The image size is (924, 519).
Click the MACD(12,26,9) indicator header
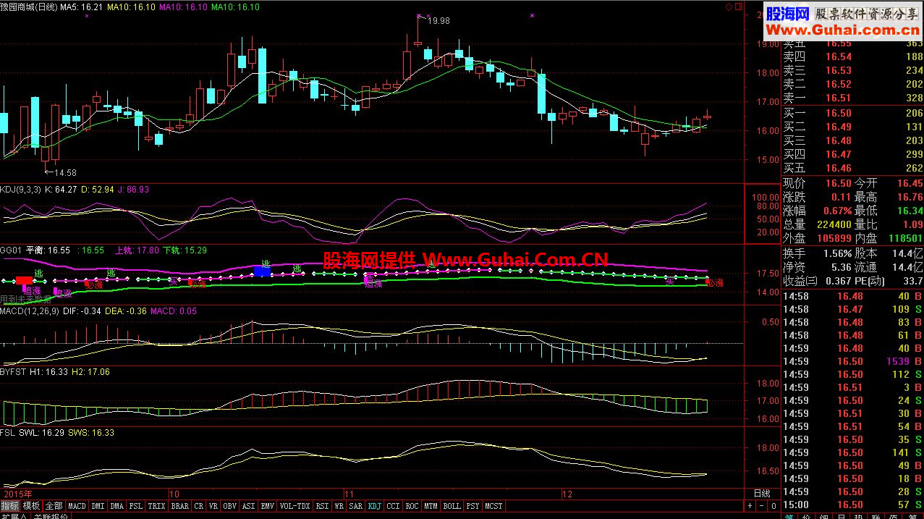[x=30, y=311]
